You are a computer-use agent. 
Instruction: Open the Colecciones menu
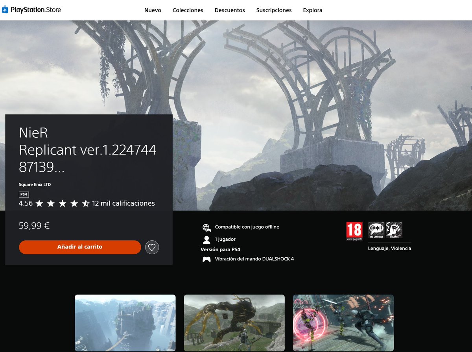(188, 10)
